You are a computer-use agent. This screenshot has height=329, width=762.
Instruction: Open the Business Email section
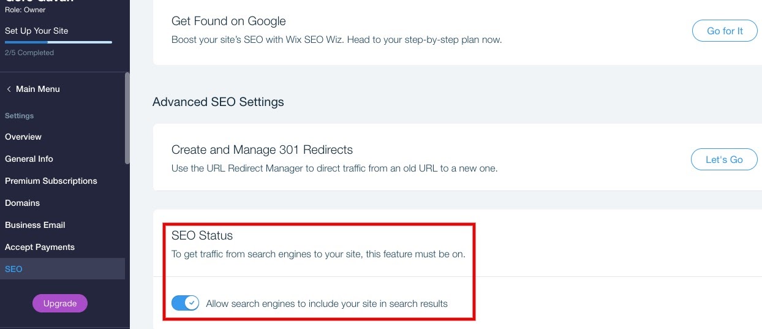(x=35, y=225)
